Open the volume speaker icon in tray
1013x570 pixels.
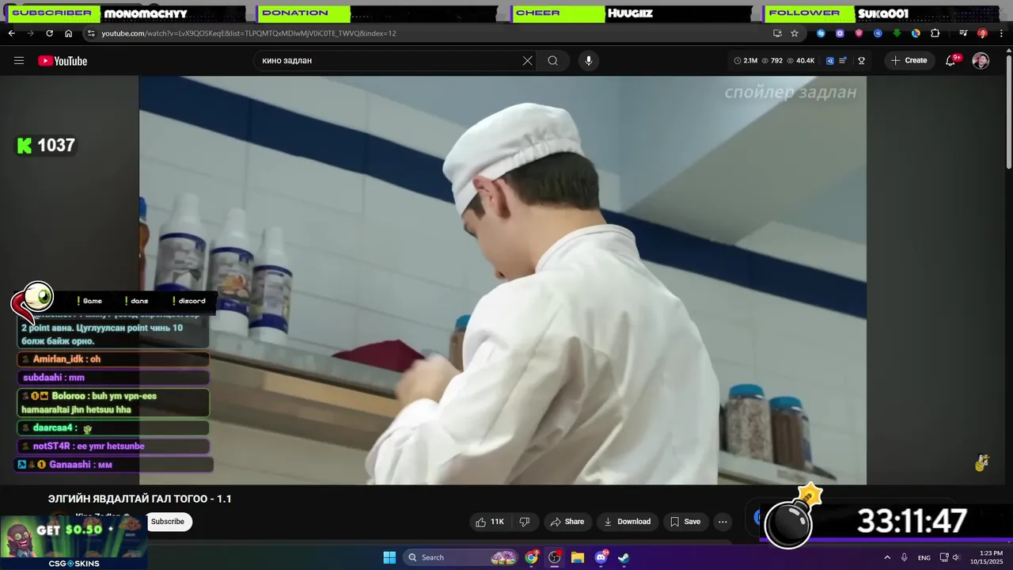[956, 557]
